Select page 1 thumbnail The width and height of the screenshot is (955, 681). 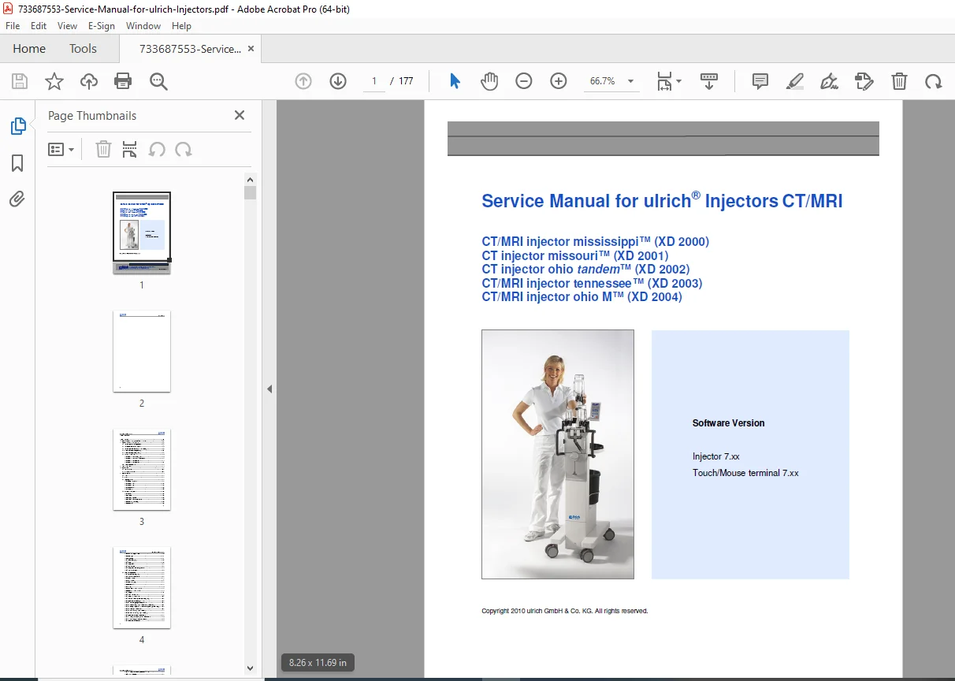[142, 233]
